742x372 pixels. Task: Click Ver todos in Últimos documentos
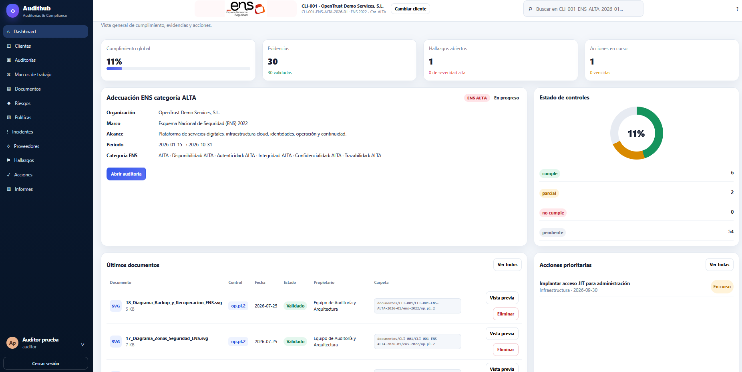pos(507,265)
